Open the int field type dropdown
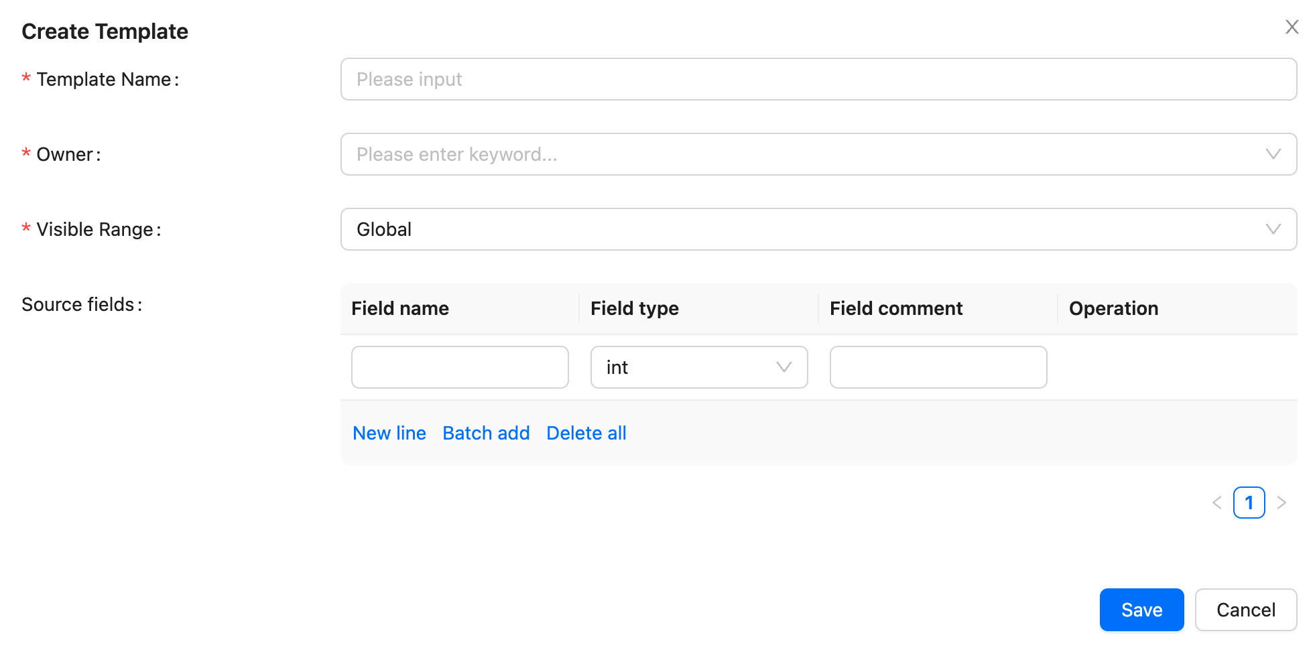The image size is (1315, 654). (684, 367)
